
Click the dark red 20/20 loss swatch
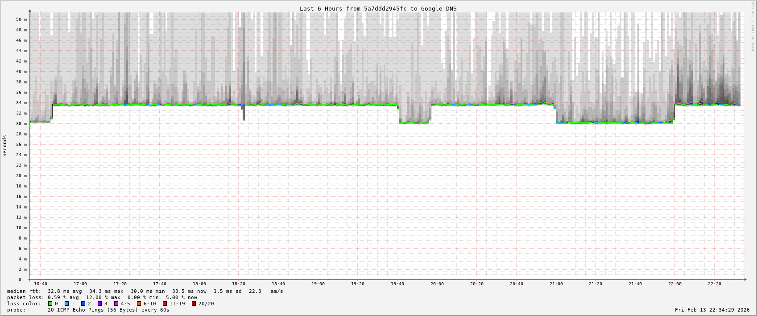(x=194, y=304)
